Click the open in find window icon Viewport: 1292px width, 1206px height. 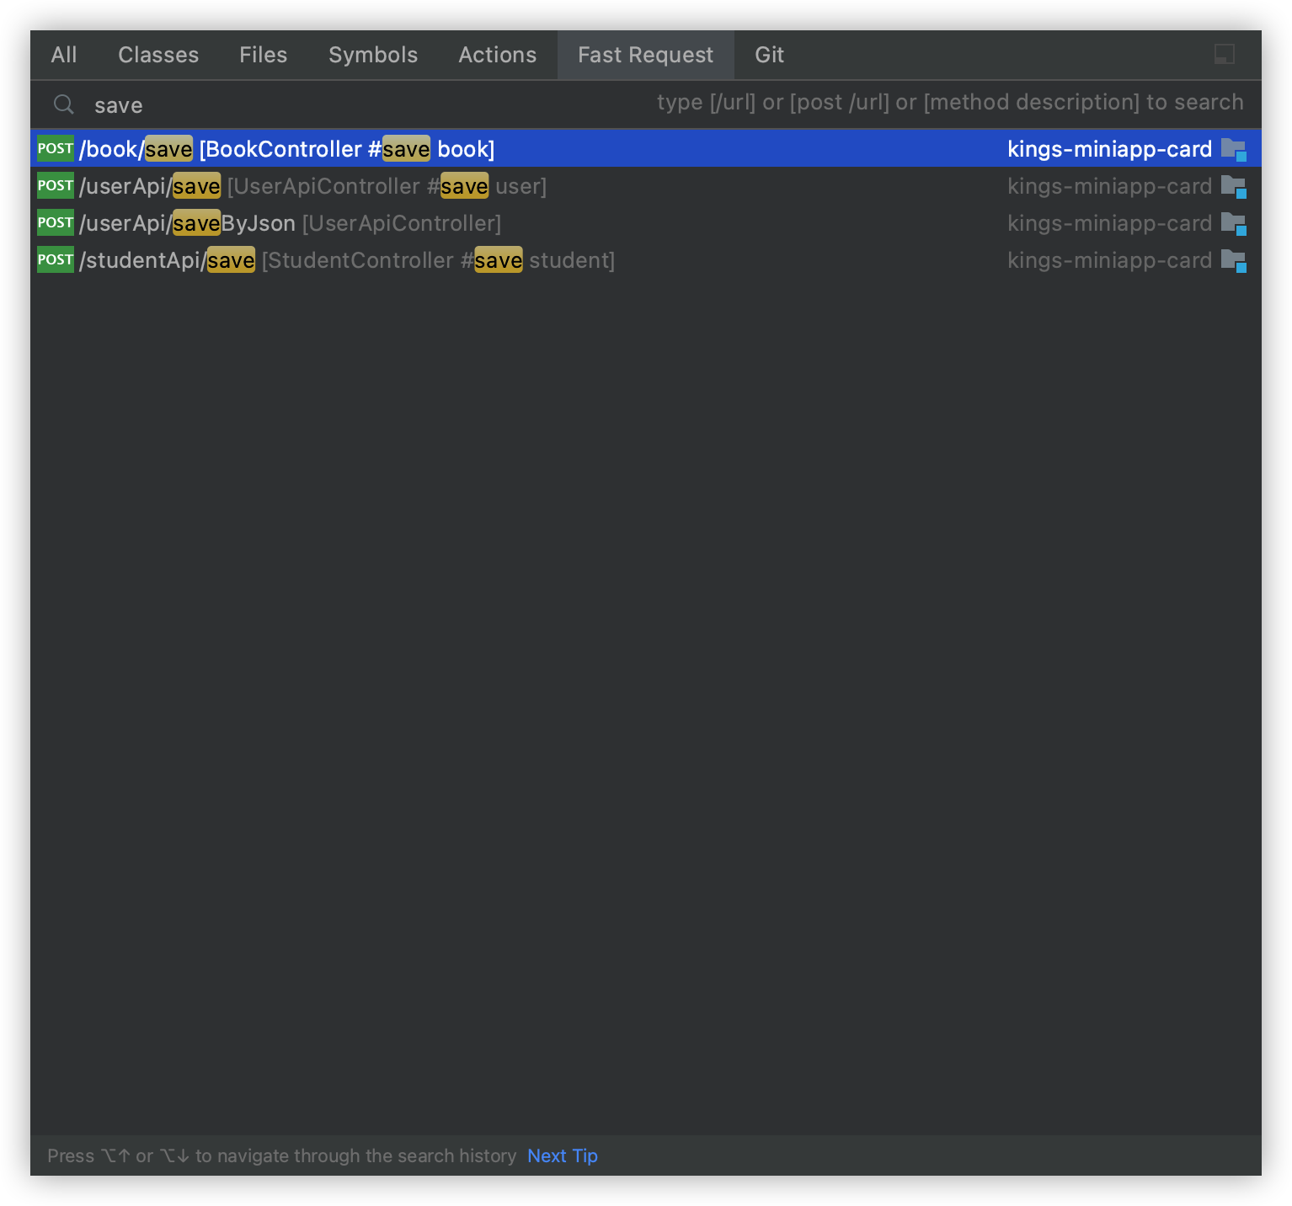click(1224, 55)
